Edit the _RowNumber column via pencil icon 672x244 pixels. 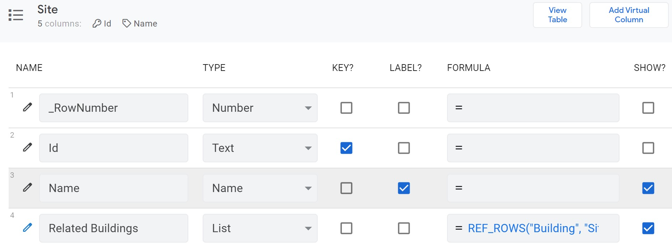point(28,107)
